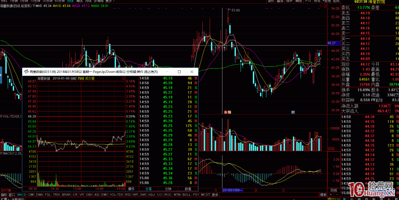Open the 操作 tab in popup
Viewport: 399px width, 200px height.
(131, 189)
